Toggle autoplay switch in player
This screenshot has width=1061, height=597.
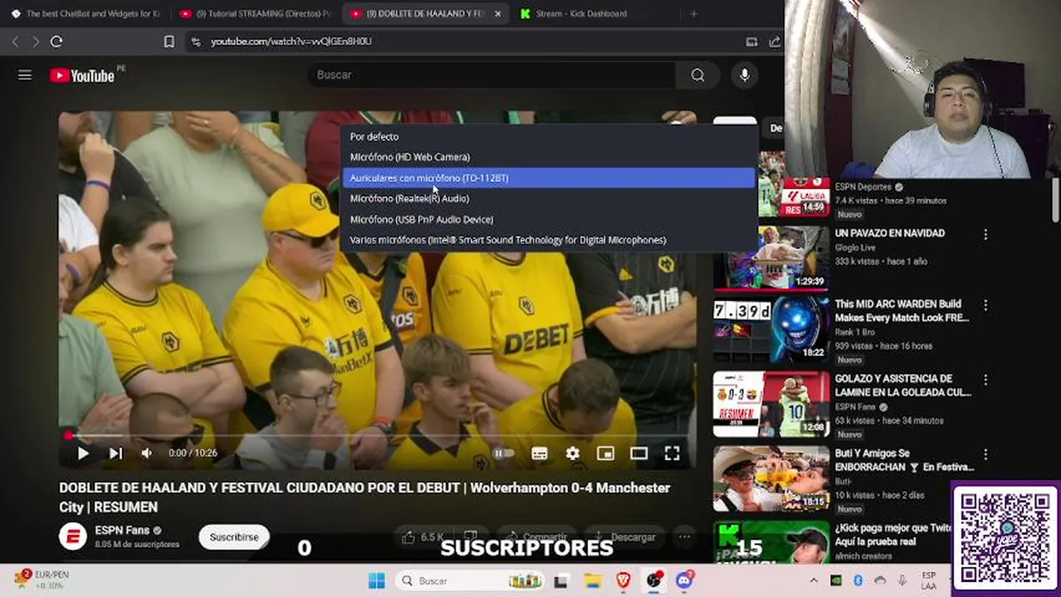point(502,453)
